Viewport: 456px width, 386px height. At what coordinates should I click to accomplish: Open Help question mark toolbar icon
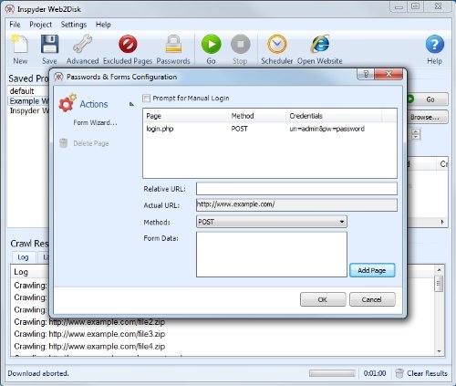click(x=435, y=45)
